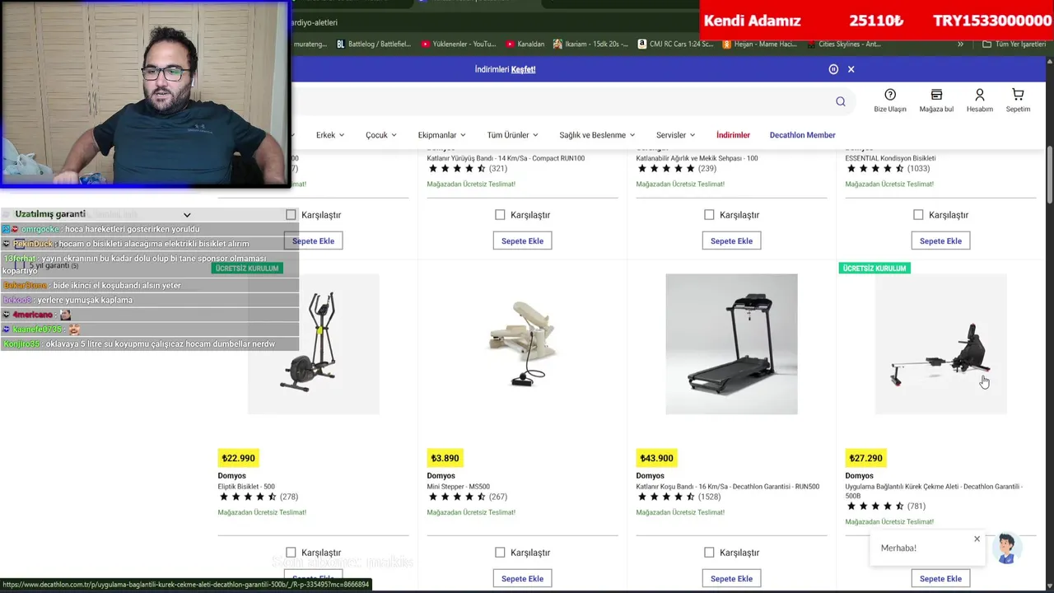Image resolution: width=1054 pixels, height=593 pixels.
Task: Add Ağırlık ve Mekik Sehpası to cart
Action: click(731, 240)
